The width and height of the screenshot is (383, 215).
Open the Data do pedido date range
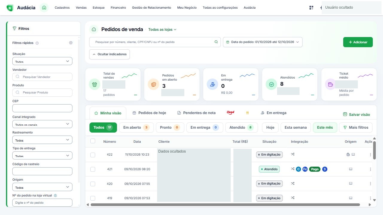[x=263, y=42]
